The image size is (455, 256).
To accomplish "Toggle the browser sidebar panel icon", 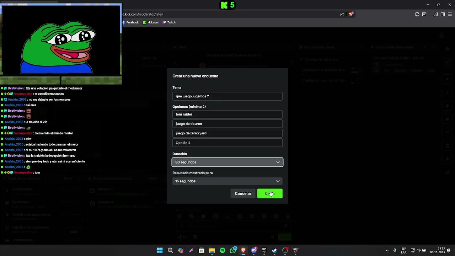I will [443, 14].
